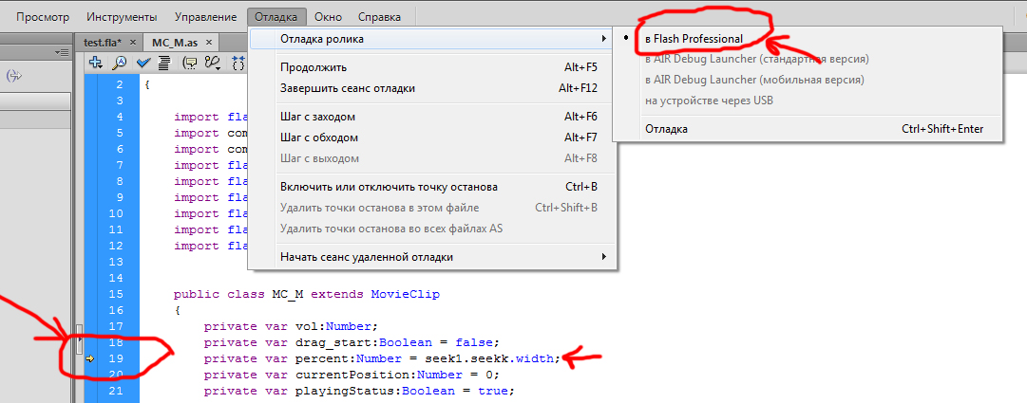Select в AIR Debug Launcher (мобильная версия)

click(x=807, y=81)
